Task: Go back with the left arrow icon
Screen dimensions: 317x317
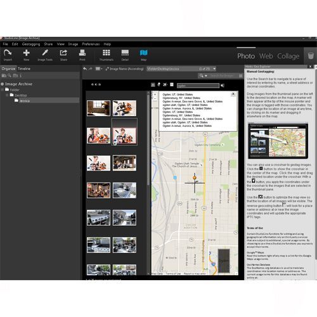Action: (x=85, y=68)
